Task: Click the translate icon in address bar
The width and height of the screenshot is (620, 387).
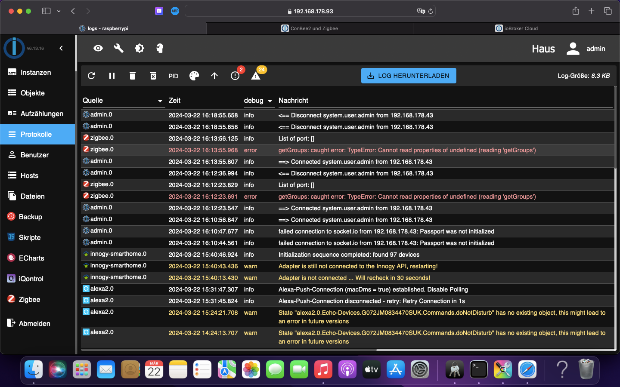Action: point(421,11)
